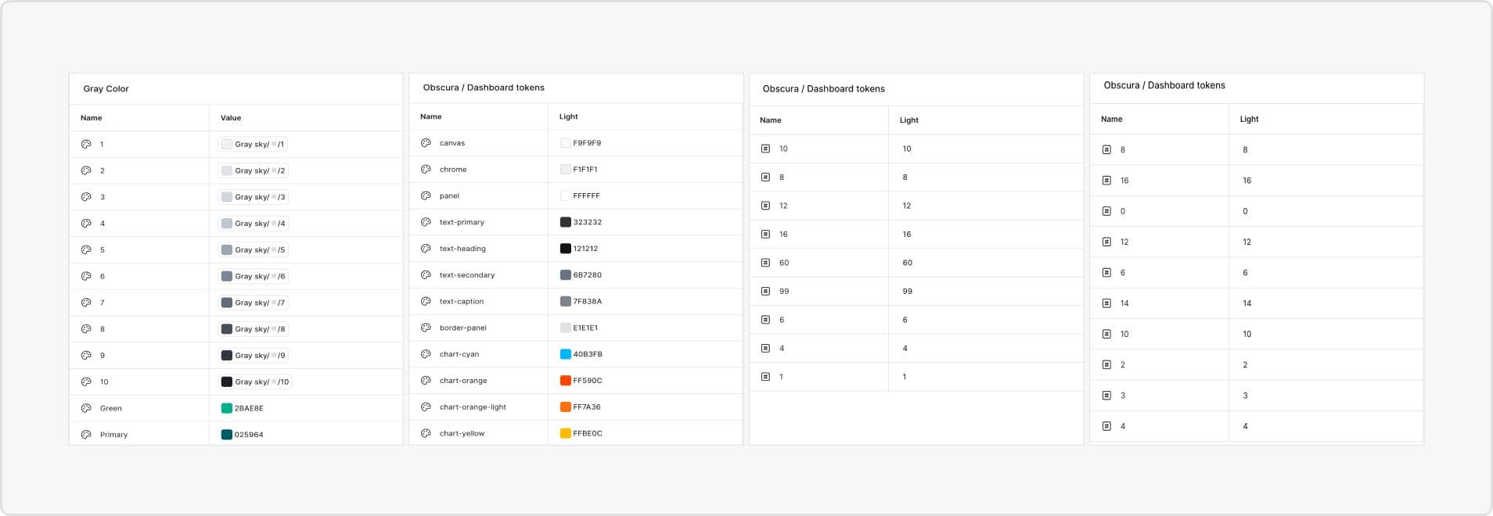
Task: Click the hex value E1E1E1
Action: 585,328
